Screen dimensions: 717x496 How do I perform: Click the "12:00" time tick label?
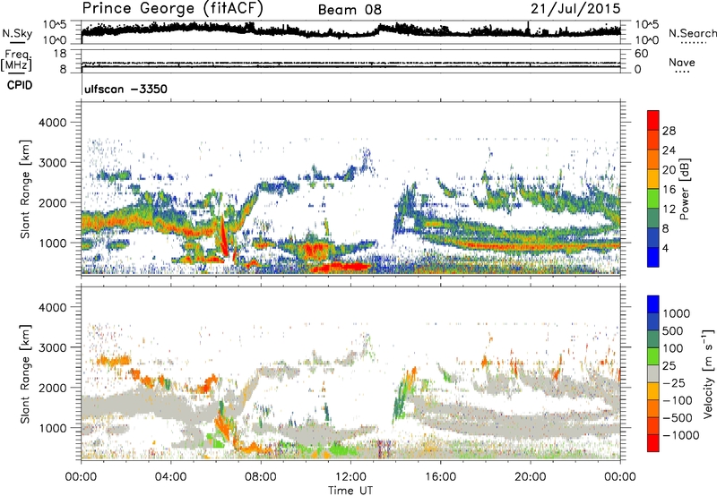350,477
